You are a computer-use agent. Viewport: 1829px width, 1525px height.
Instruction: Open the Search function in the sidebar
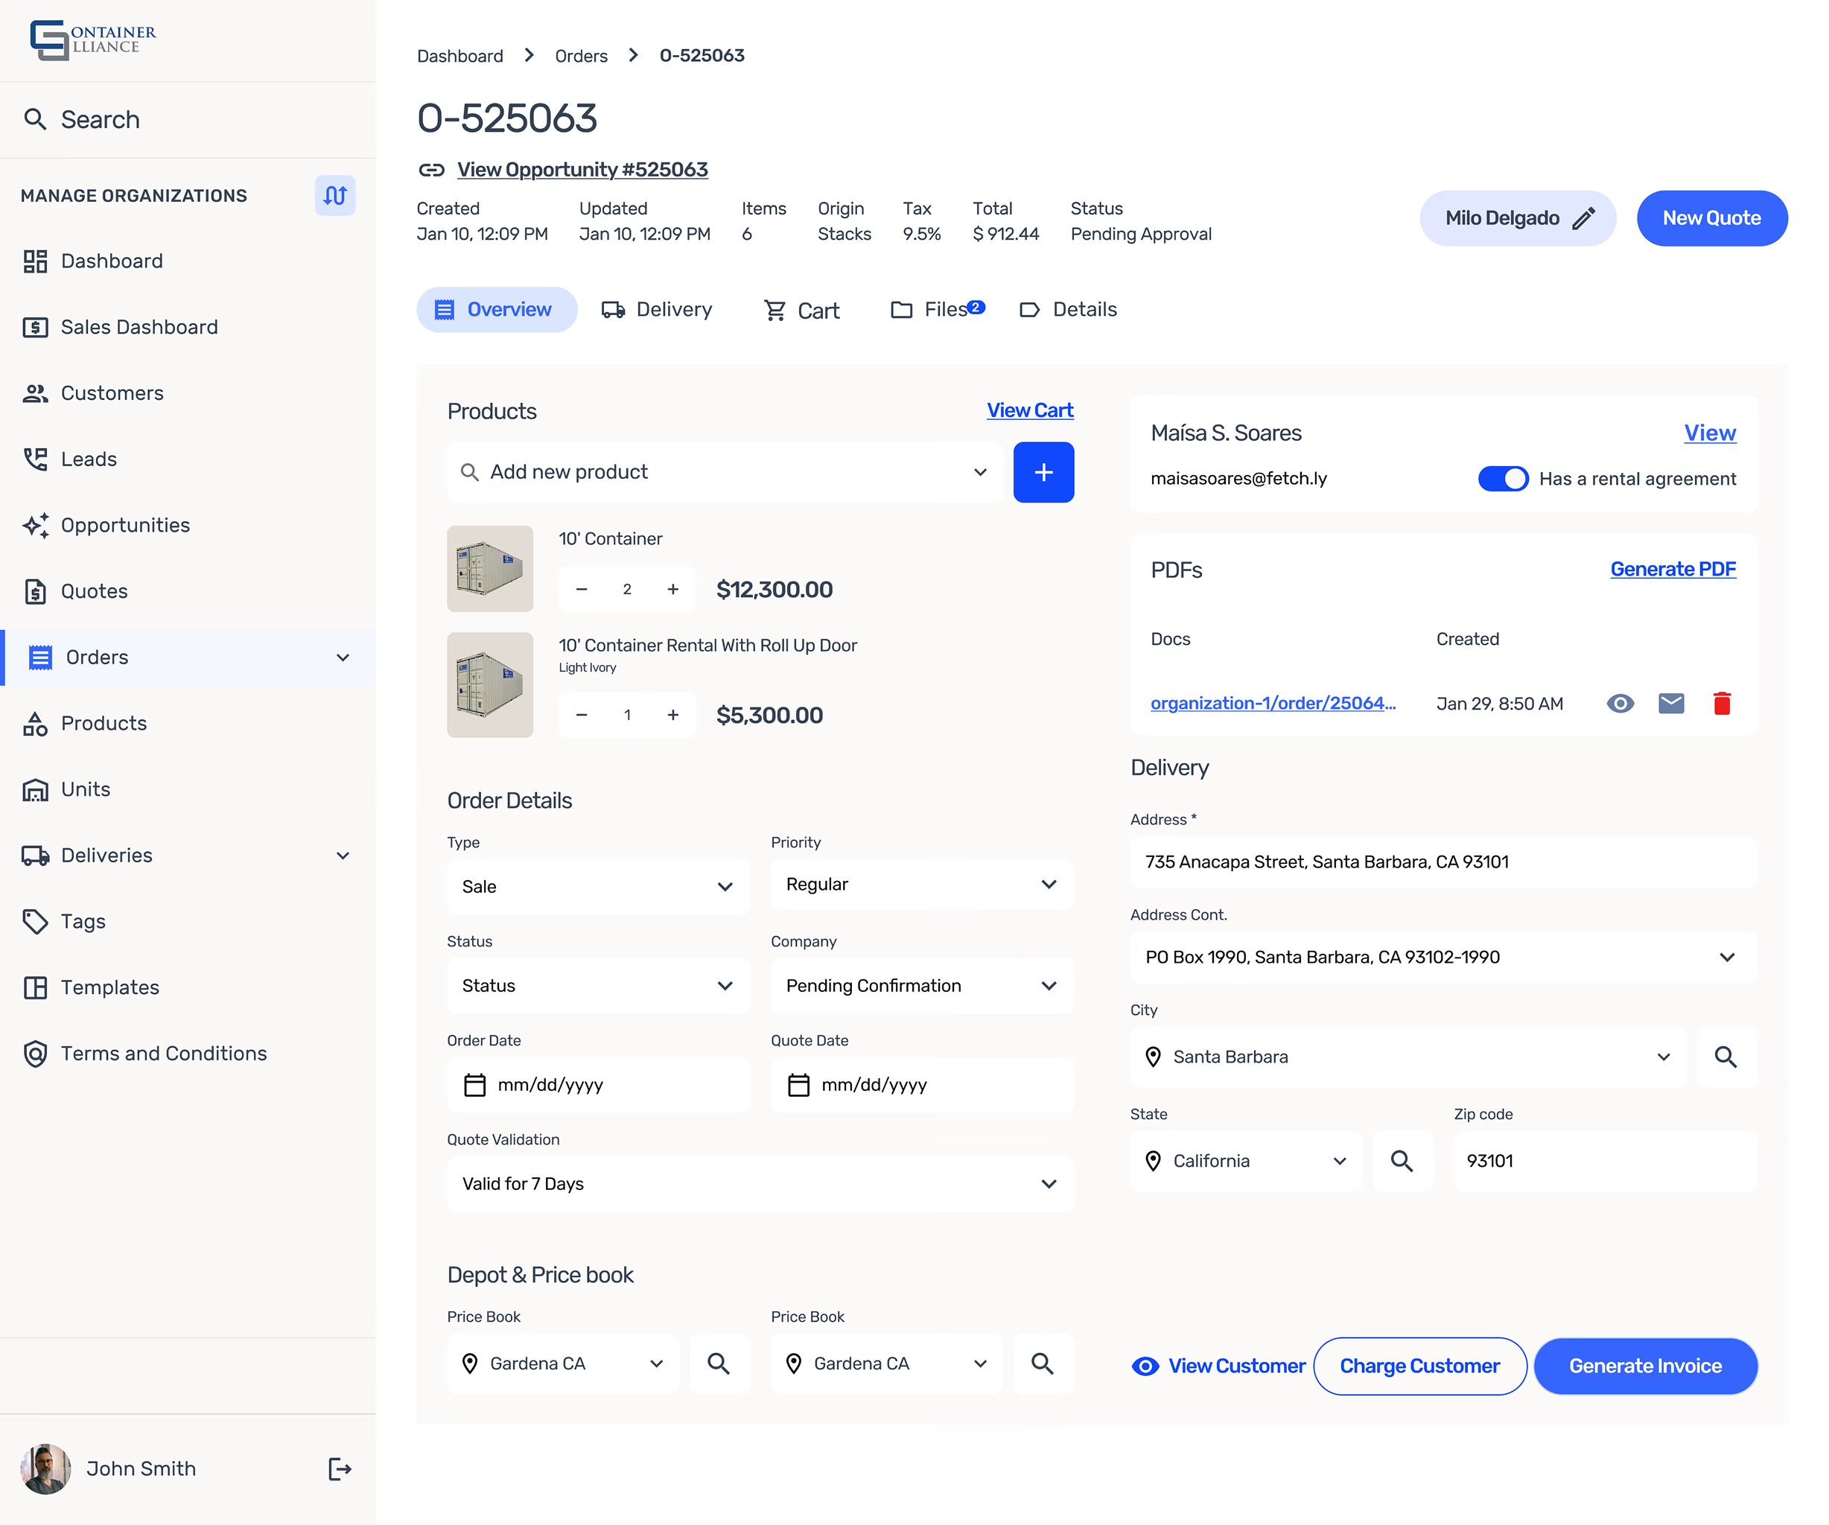point(98,119)
